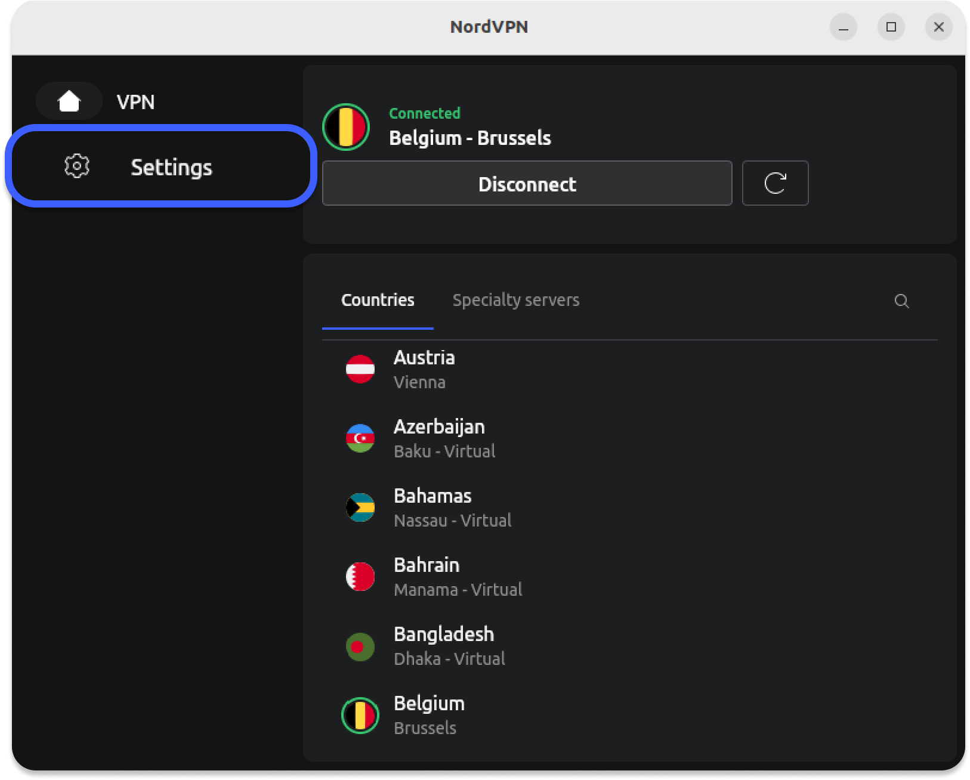Click the reconnect refresh icon button
970x780 pixels.
[x=775, y=183]
